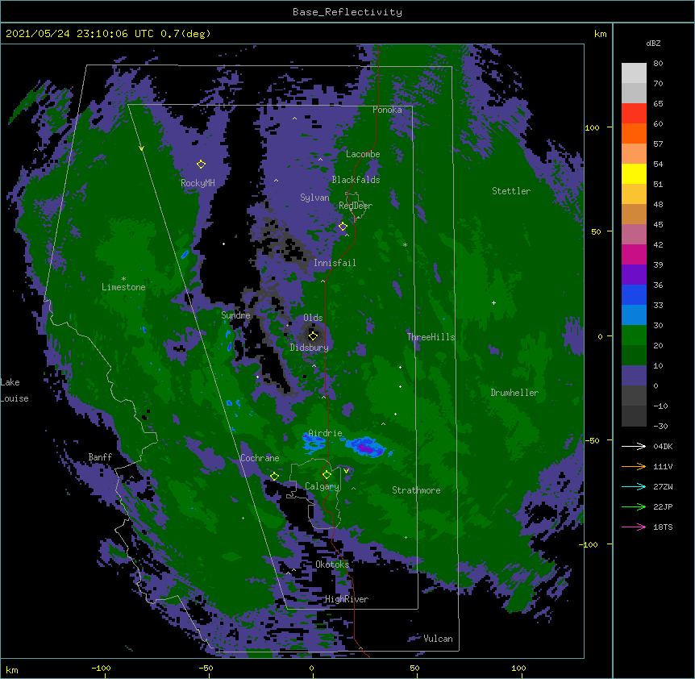Select the Innisfail label
The height and width of the screenshot is (679, 695).
(x=335, y=263)
